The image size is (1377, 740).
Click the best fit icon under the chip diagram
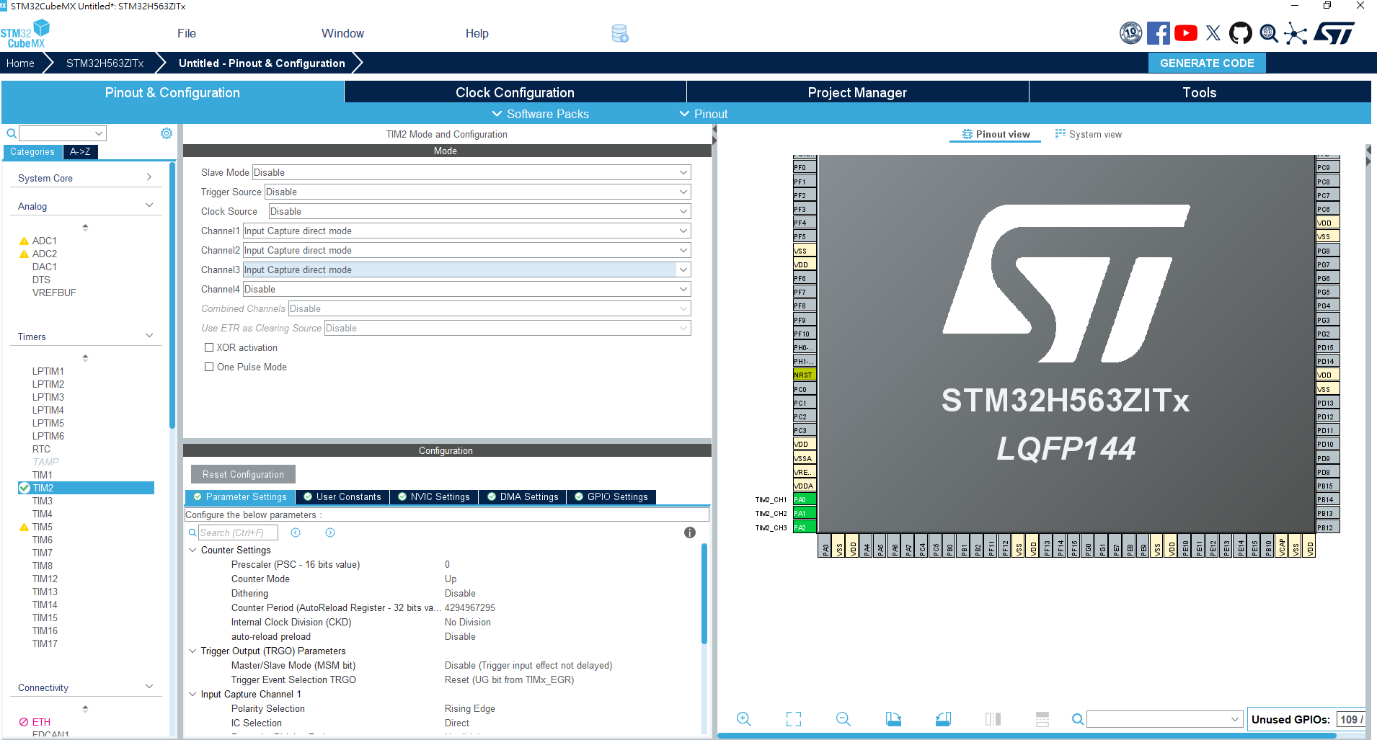click(793, 718)
